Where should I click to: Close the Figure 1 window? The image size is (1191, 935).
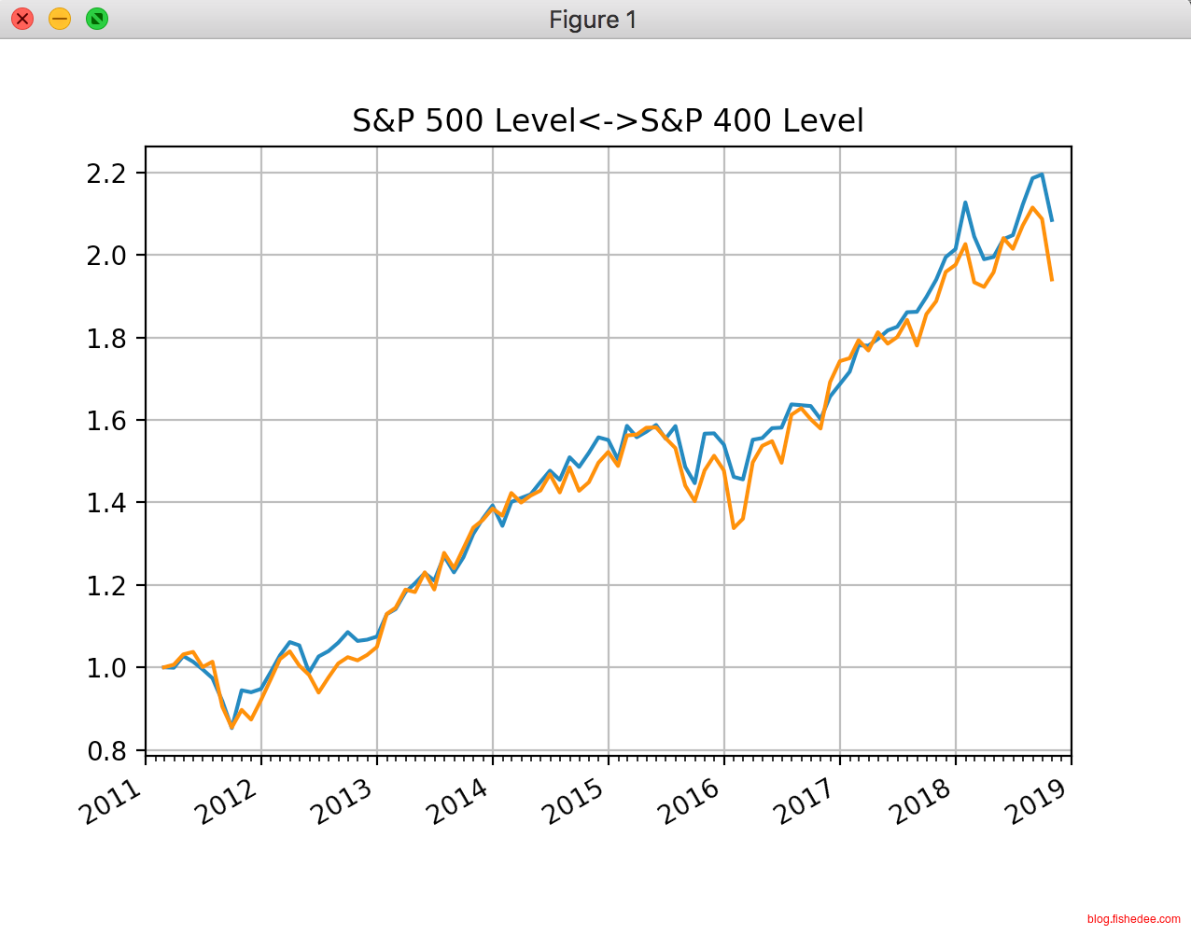pos(22,19)
